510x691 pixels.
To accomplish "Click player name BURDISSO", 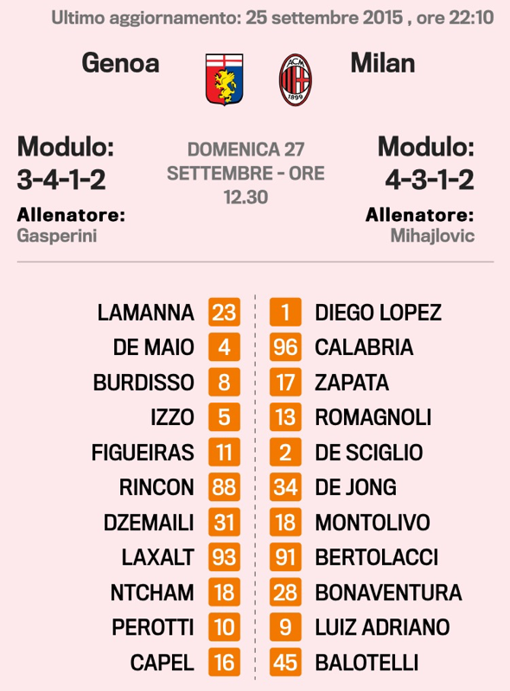I will point(143,383).
